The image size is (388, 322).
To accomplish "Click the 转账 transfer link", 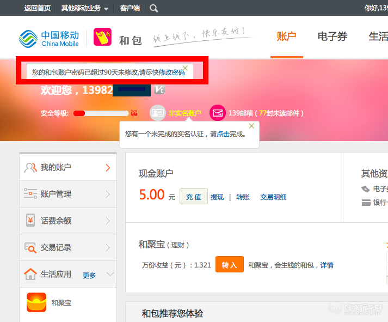I will click(x=243, y=197).
